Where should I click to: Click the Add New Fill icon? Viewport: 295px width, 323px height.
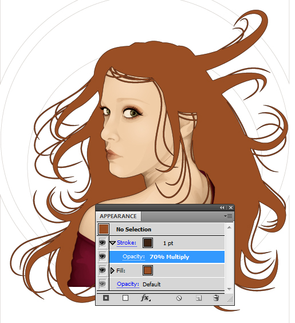click(x=125, y=298)
